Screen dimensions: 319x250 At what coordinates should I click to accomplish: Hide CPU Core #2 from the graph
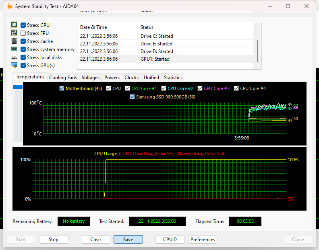tap(164, 88)
